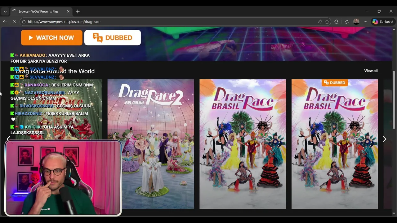Open the undubbed Drag Race Brasil poster

243,144
